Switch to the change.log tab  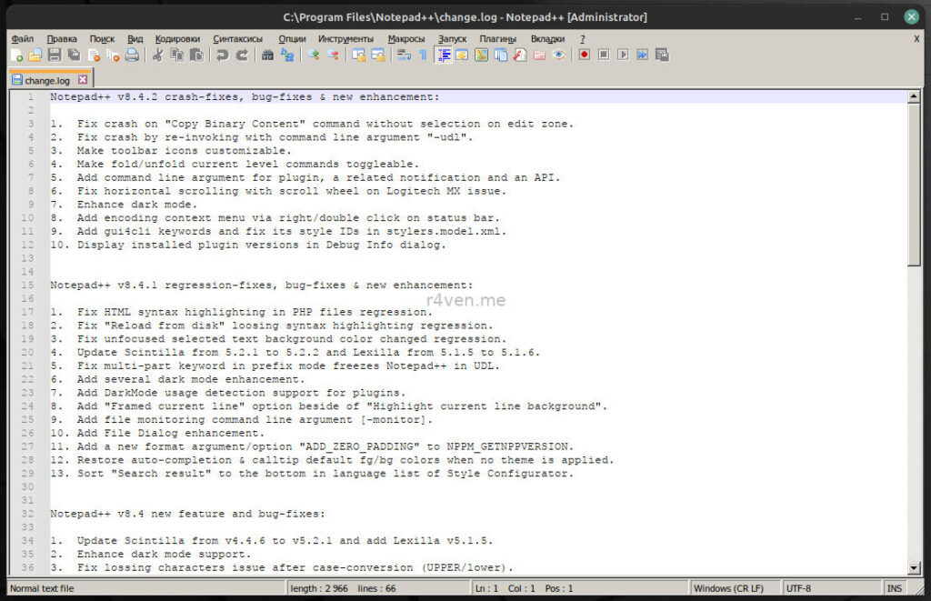(x=47, y=80)
